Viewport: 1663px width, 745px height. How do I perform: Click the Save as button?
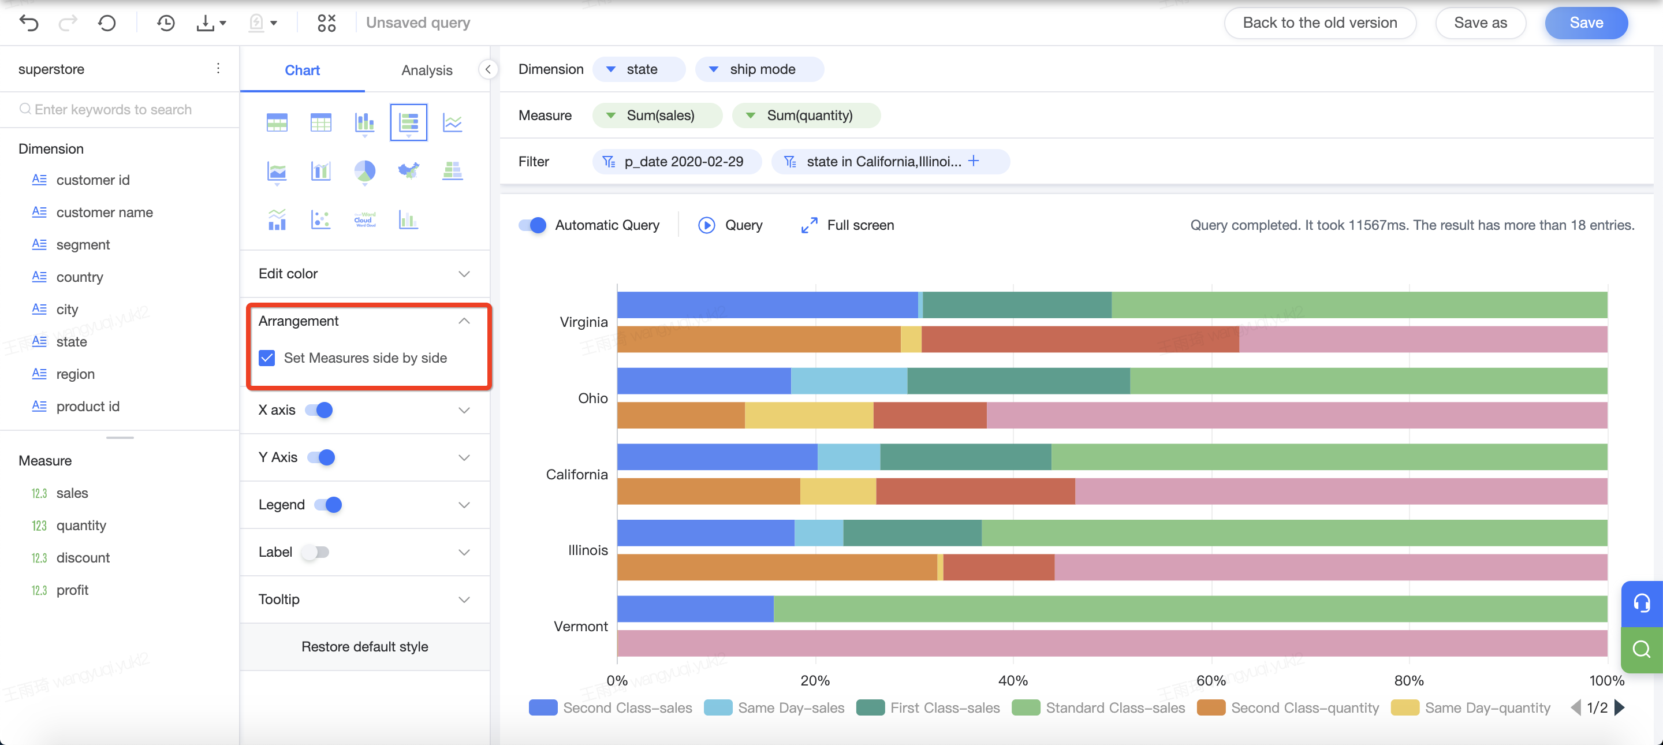click(x=1481, y=23)
